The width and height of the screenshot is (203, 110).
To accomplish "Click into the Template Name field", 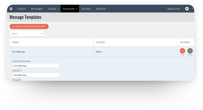I will (x=36, y=66).
